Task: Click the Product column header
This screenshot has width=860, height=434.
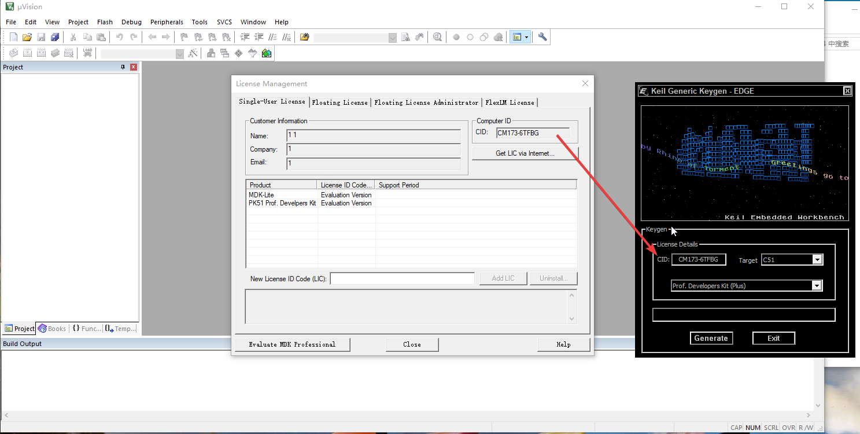Action: click(x=282, y=185)
